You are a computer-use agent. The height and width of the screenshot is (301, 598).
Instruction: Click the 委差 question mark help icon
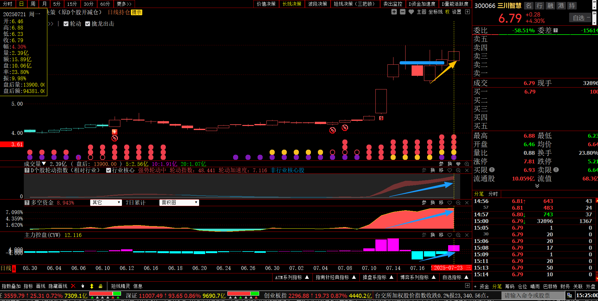[x=555, y=30]
